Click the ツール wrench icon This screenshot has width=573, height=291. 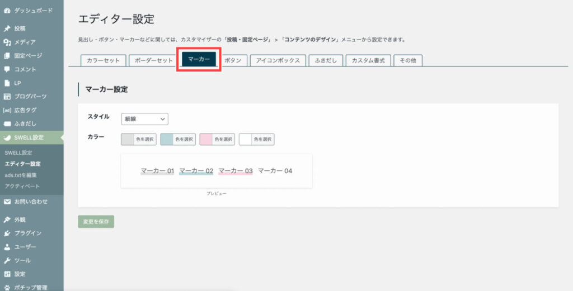[x=7, y=261]
